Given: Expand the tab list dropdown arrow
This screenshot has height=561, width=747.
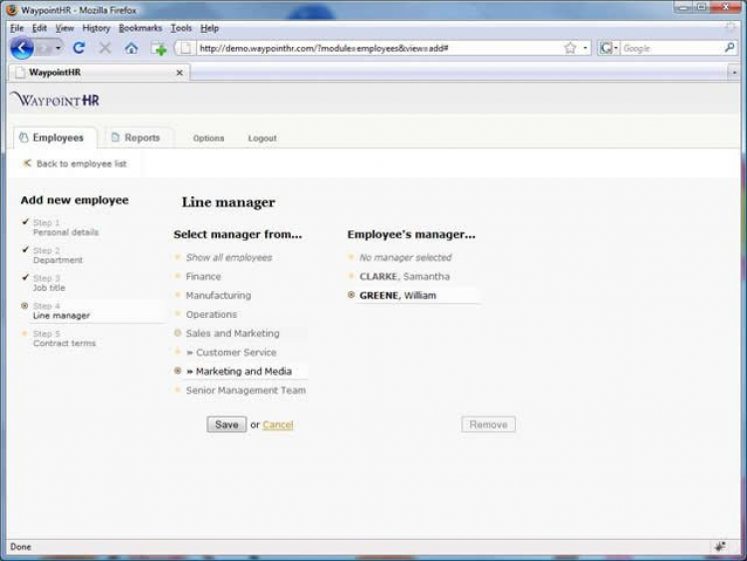Looking at the screenshot, I should click(734, 73).
